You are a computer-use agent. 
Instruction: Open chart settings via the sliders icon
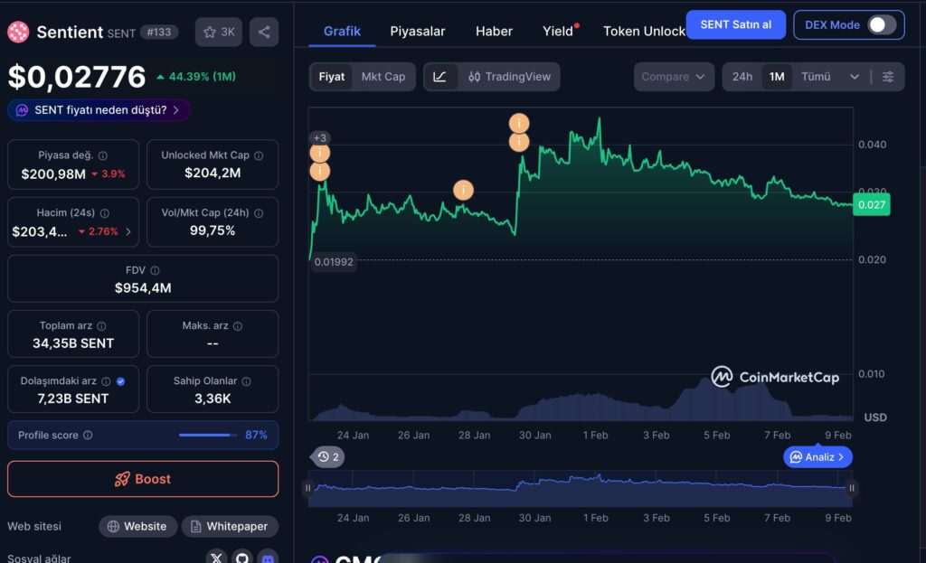click(888, 77)
